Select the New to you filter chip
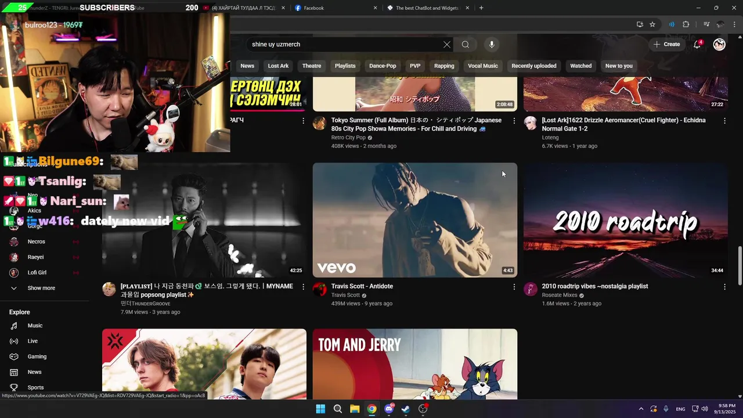Image resolution: width=743 pixels, height=418 pixels. pos(619,66)
